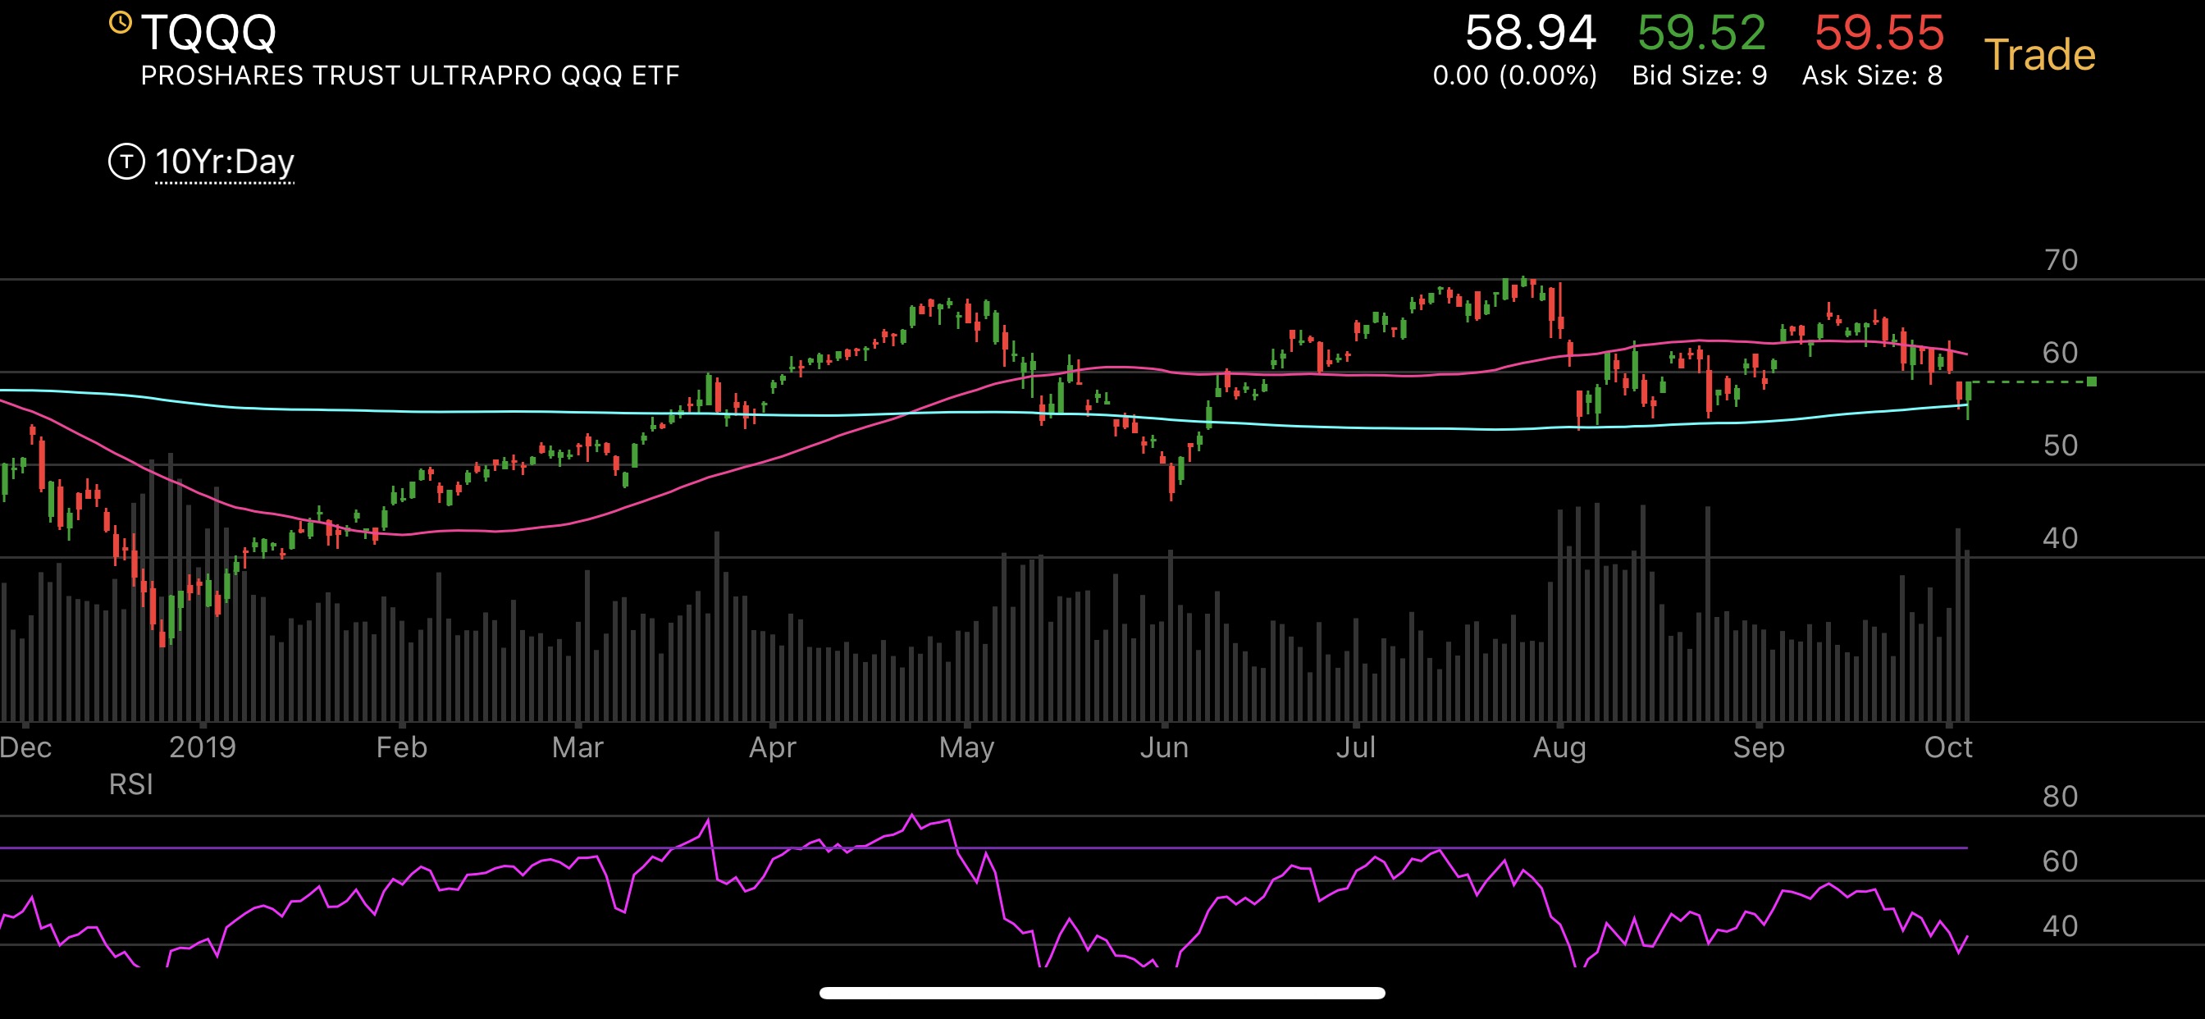Tap the last price 58.94
The image size is (2205, 1019).
tap(1530, 34)
